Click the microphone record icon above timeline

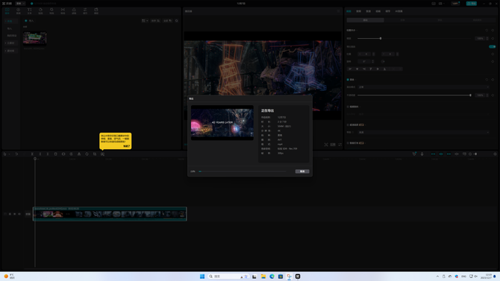pyautogui.click(x=422, y=154)
